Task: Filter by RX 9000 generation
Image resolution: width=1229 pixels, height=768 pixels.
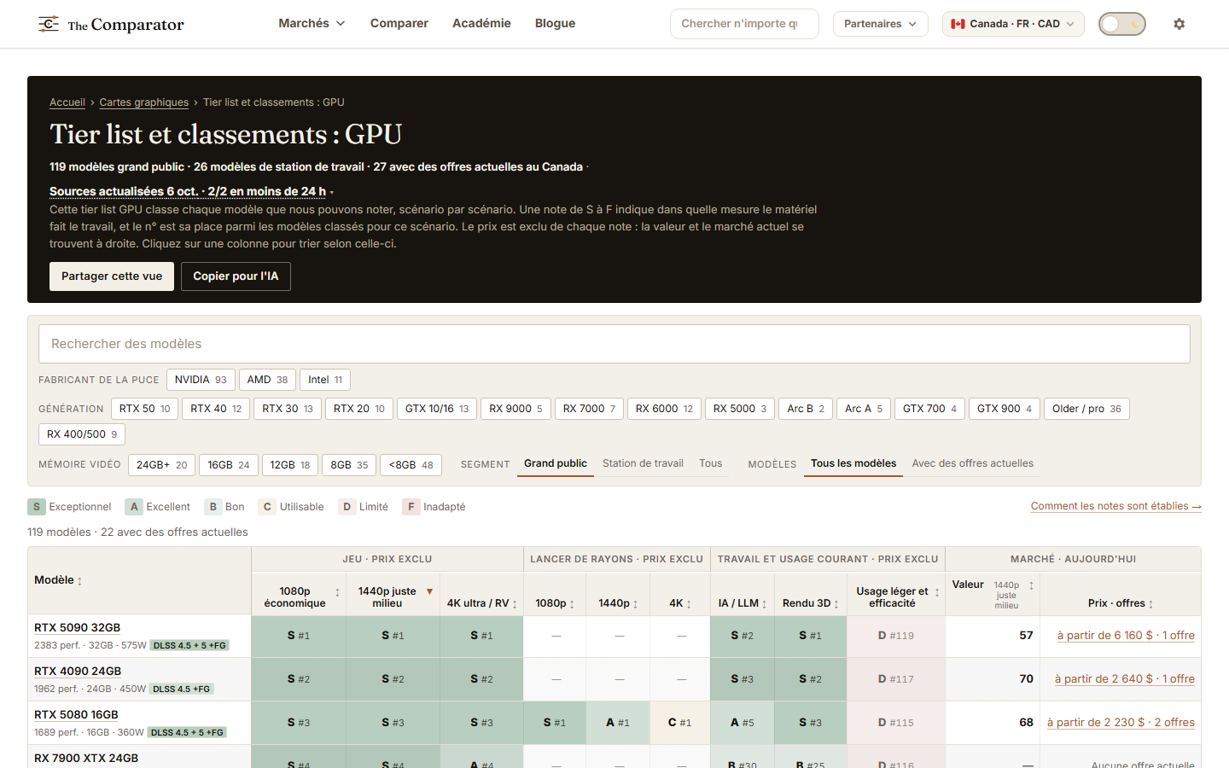Action: [x=515, y=409]
